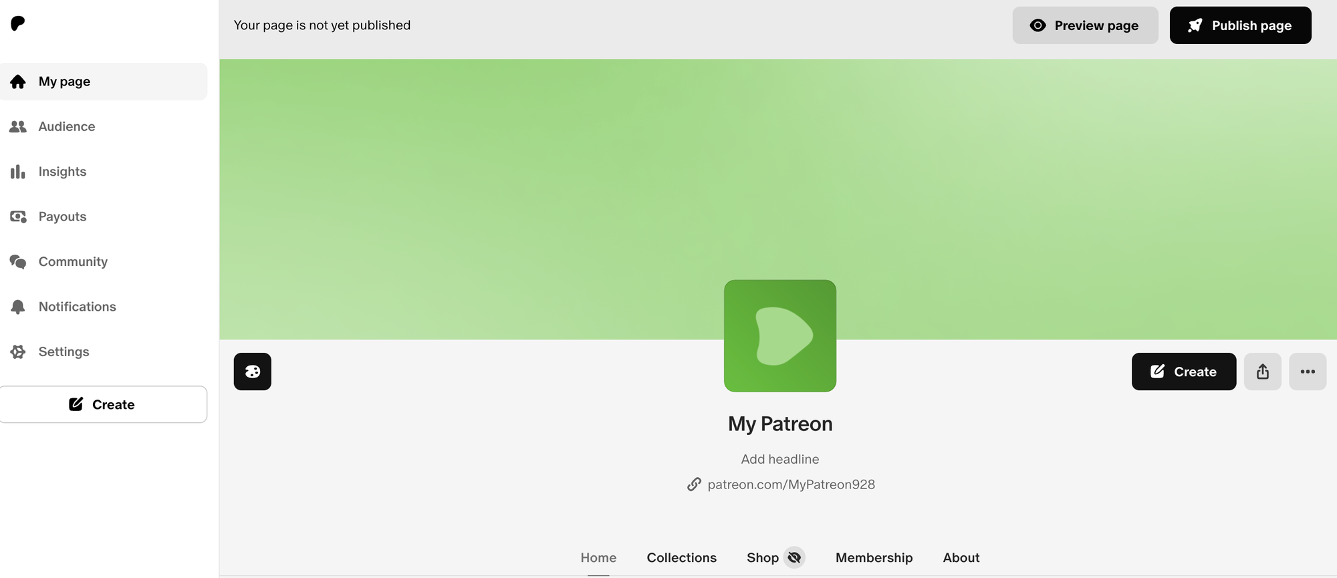Open the patreon.com/MyPatreon928 link
The height and width of the screenshot is (578, 1337).
pos(792,484)
